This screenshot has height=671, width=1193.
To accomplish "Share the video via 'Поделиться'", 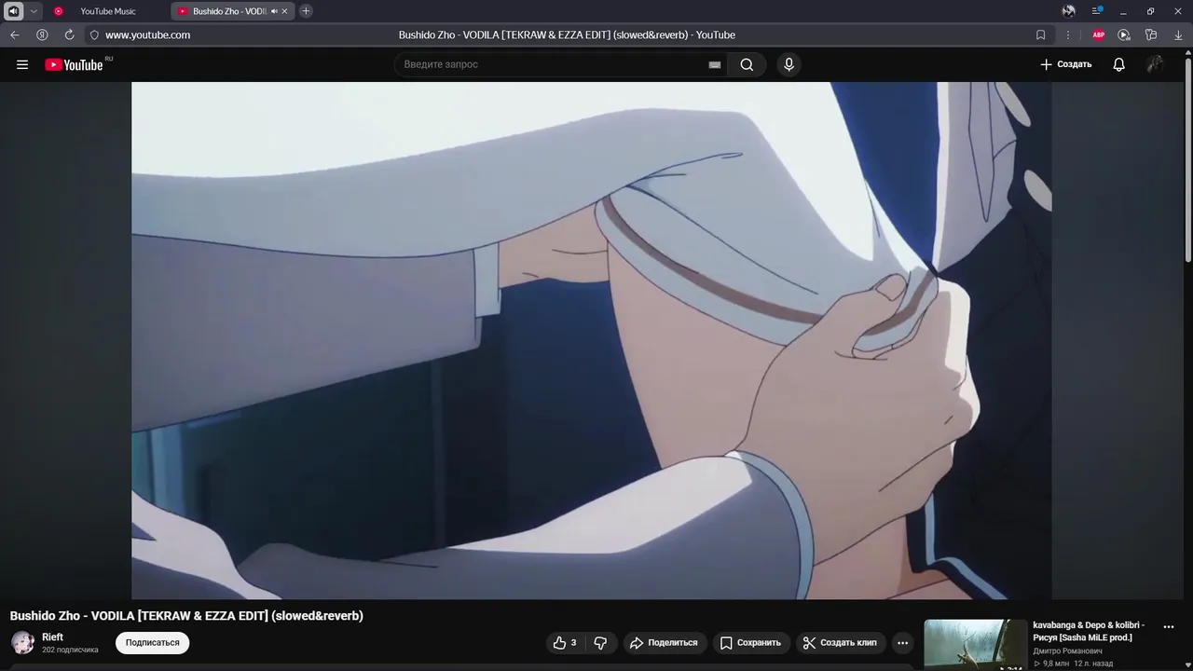I will (x=664, y=642).
